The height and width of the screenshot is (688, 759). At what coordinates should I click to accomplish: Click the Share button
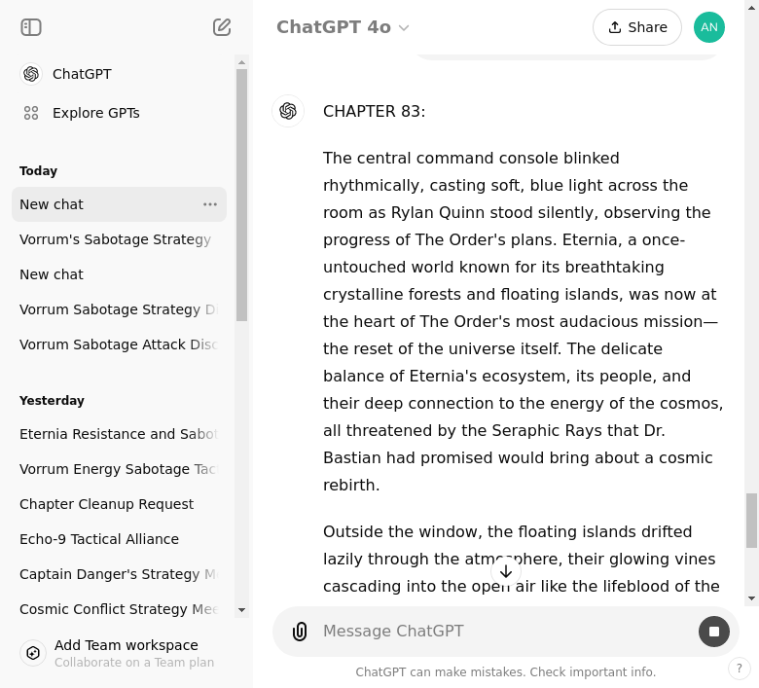pos(636,27)
